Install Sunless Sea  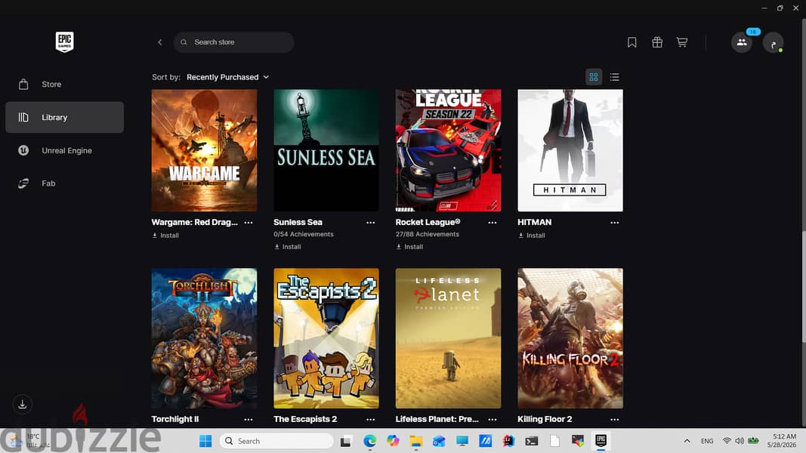coord(287,247)
